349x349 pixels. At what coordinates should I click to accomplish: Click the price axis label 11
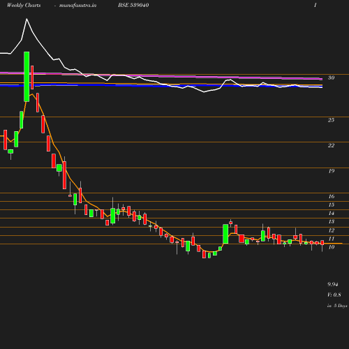[x=332, y=239]
